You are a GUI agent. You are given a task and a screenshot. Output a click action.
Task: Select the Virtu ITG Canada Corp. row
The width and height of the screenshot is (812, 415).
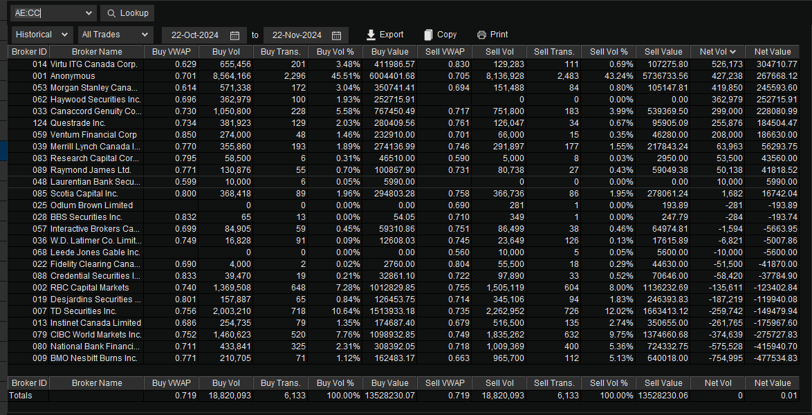tap(404, 64)
